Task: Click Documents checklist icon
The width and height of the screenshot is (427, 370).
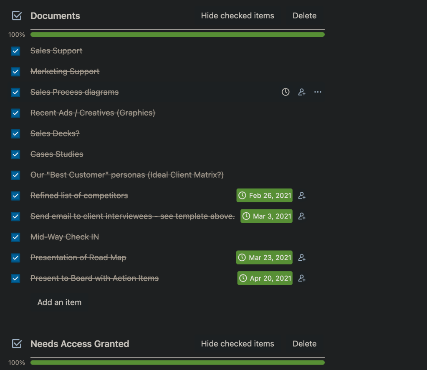Action: click(17, 16)
